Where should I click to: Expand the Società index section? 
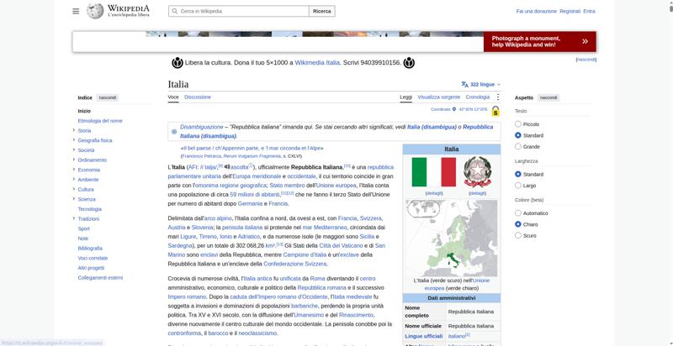74,150
